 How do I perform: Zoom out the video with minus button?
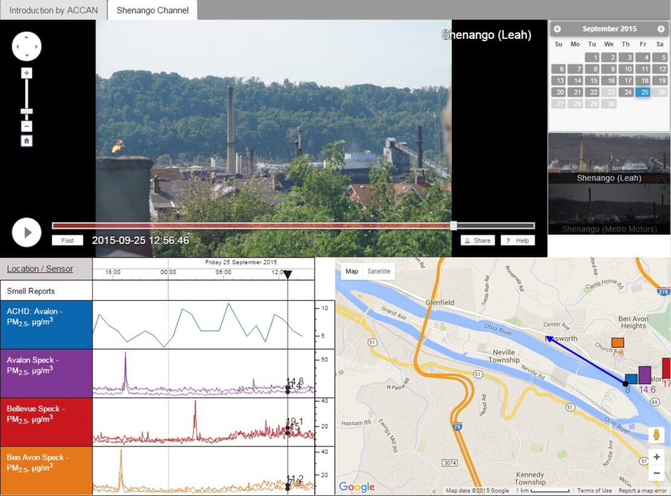(27, 126)
